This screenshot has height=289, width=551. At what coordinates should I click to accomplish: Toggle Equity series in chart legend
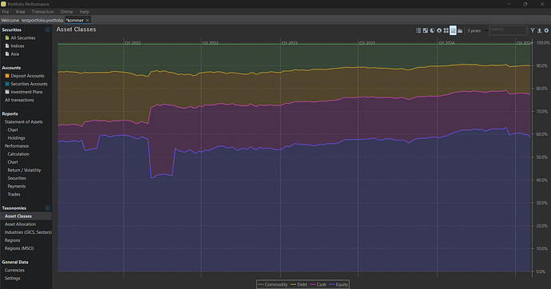tap(339, 284)
